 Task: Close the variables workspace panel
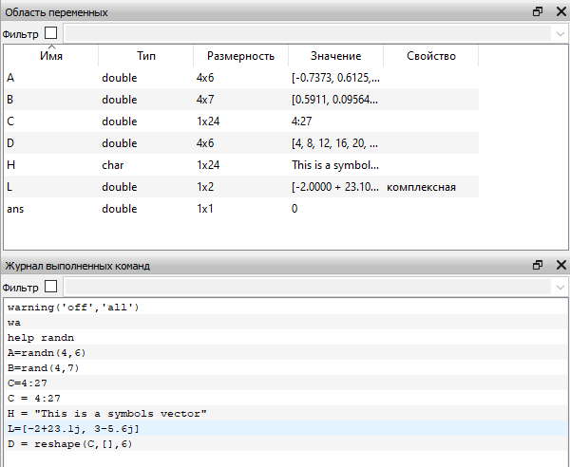560,12
